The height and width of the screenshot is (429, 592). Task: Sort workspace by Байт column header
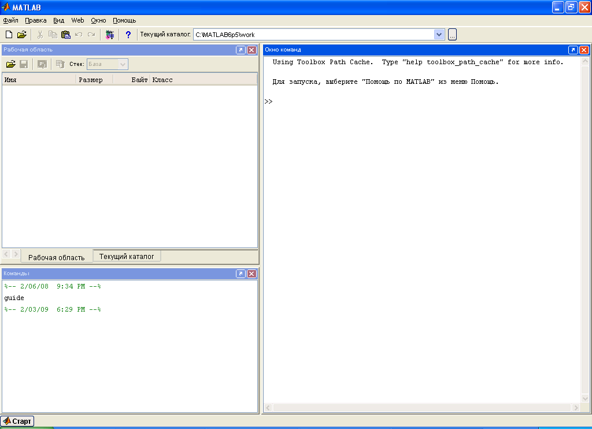pyautogui.click(x=132, y=80)
